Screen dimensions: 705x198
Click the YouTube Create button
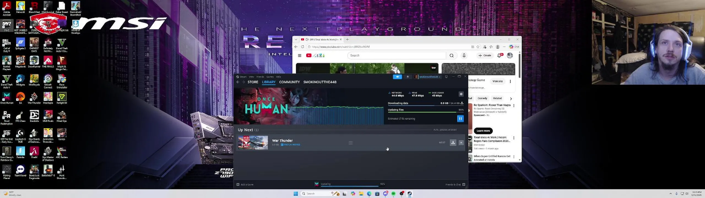[x=485, y=55]
